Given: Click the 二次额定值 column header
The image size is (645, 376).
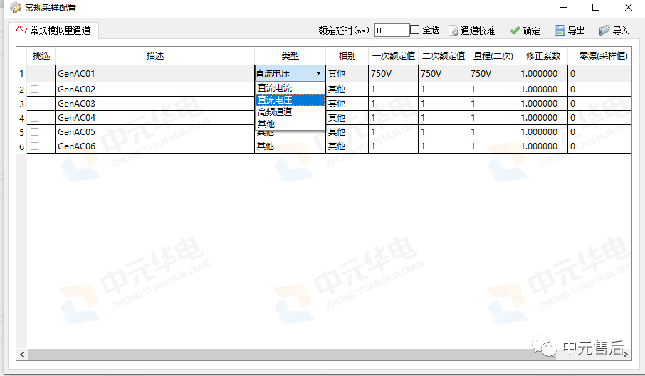Looking at the screenshot, I should coord(443,56).
